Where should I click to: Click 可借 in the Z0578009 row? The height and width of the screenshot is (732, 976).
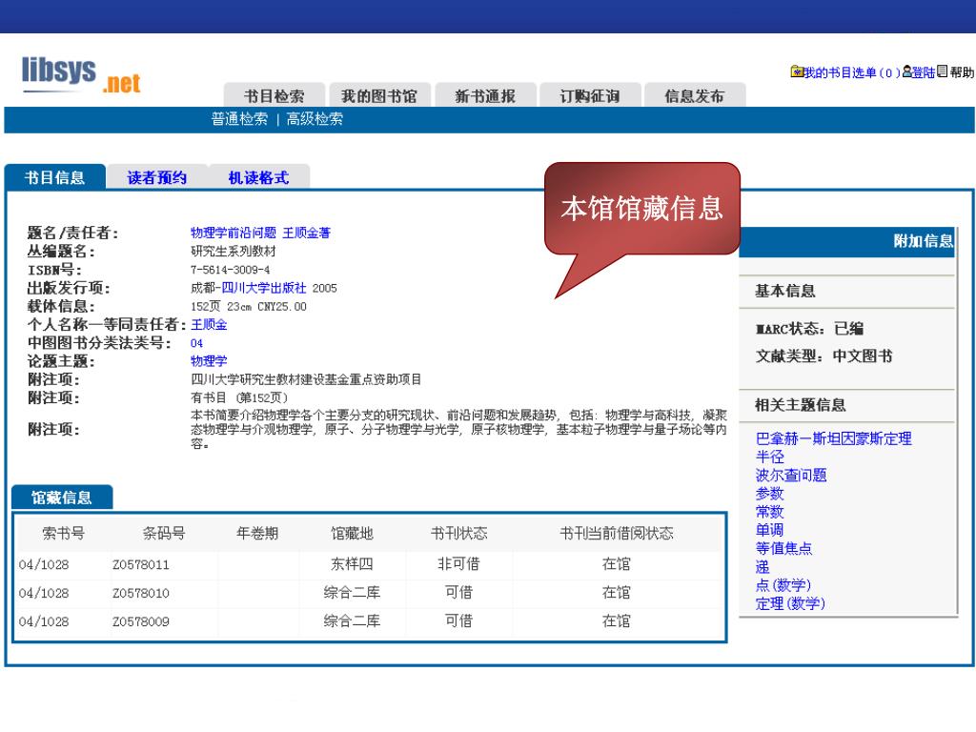point(458,621)
